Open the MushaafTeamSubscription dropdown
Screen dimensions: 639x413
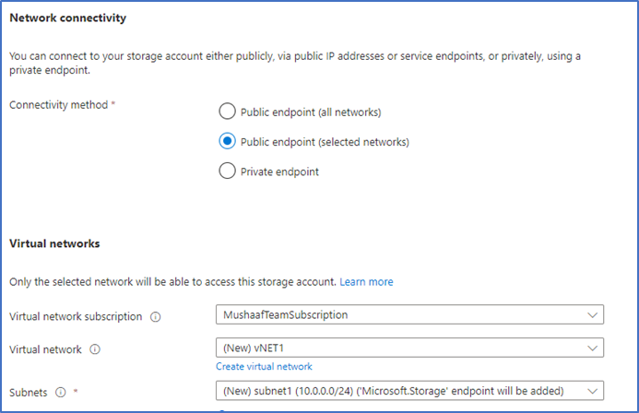click(x=409, y=314)
